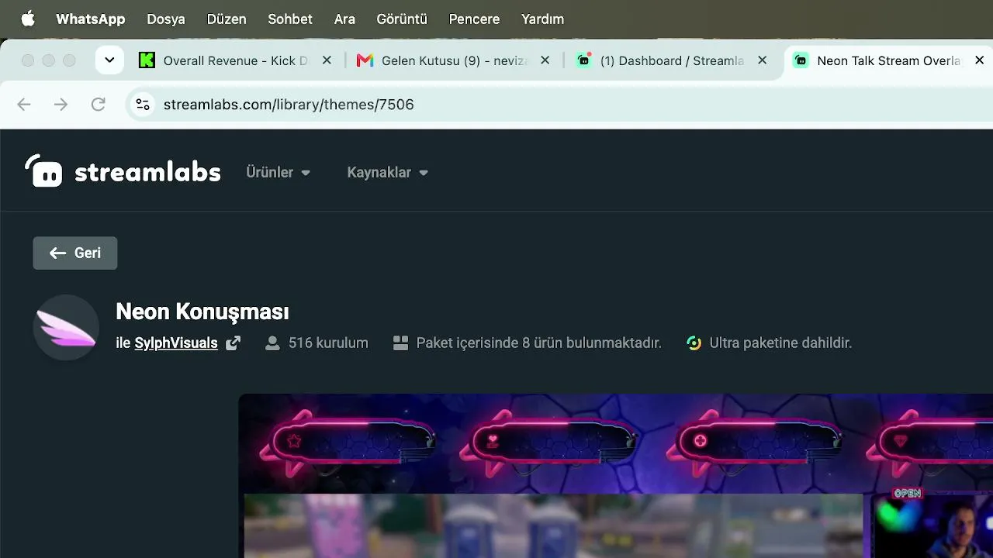View site information icon in the address bar

(x=142, y=105)
